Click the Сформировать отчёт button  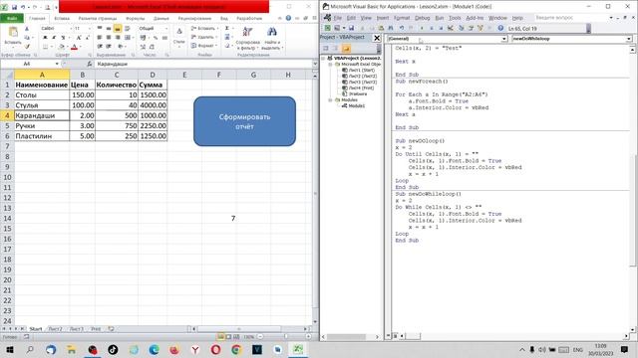[x=244, y=121]
